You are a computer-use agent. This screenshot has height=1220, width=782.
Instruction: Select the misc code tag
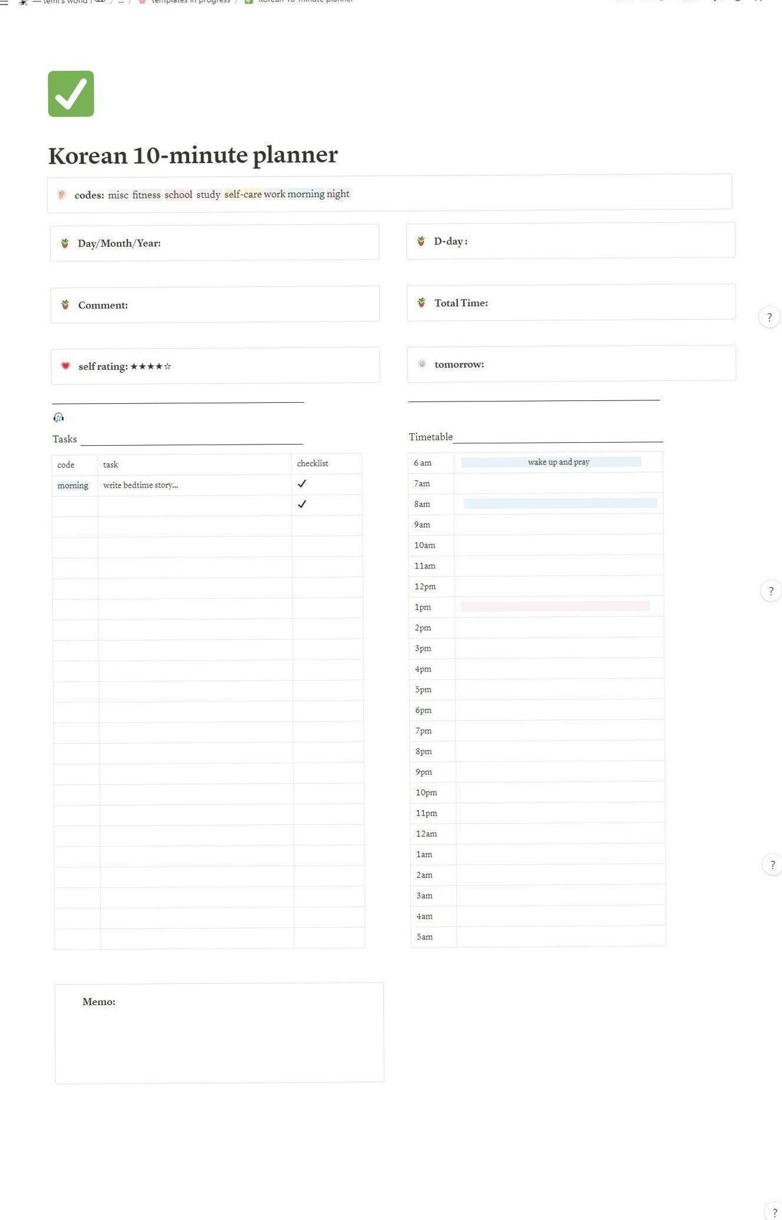coord(118,195)
